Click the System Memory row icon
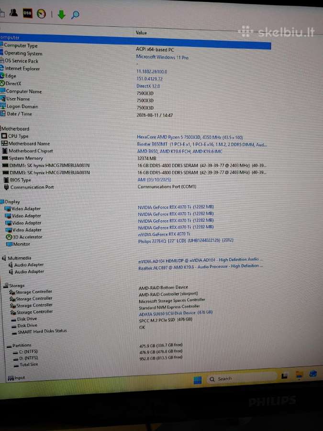The image size is (323, 431). [5, 158]
